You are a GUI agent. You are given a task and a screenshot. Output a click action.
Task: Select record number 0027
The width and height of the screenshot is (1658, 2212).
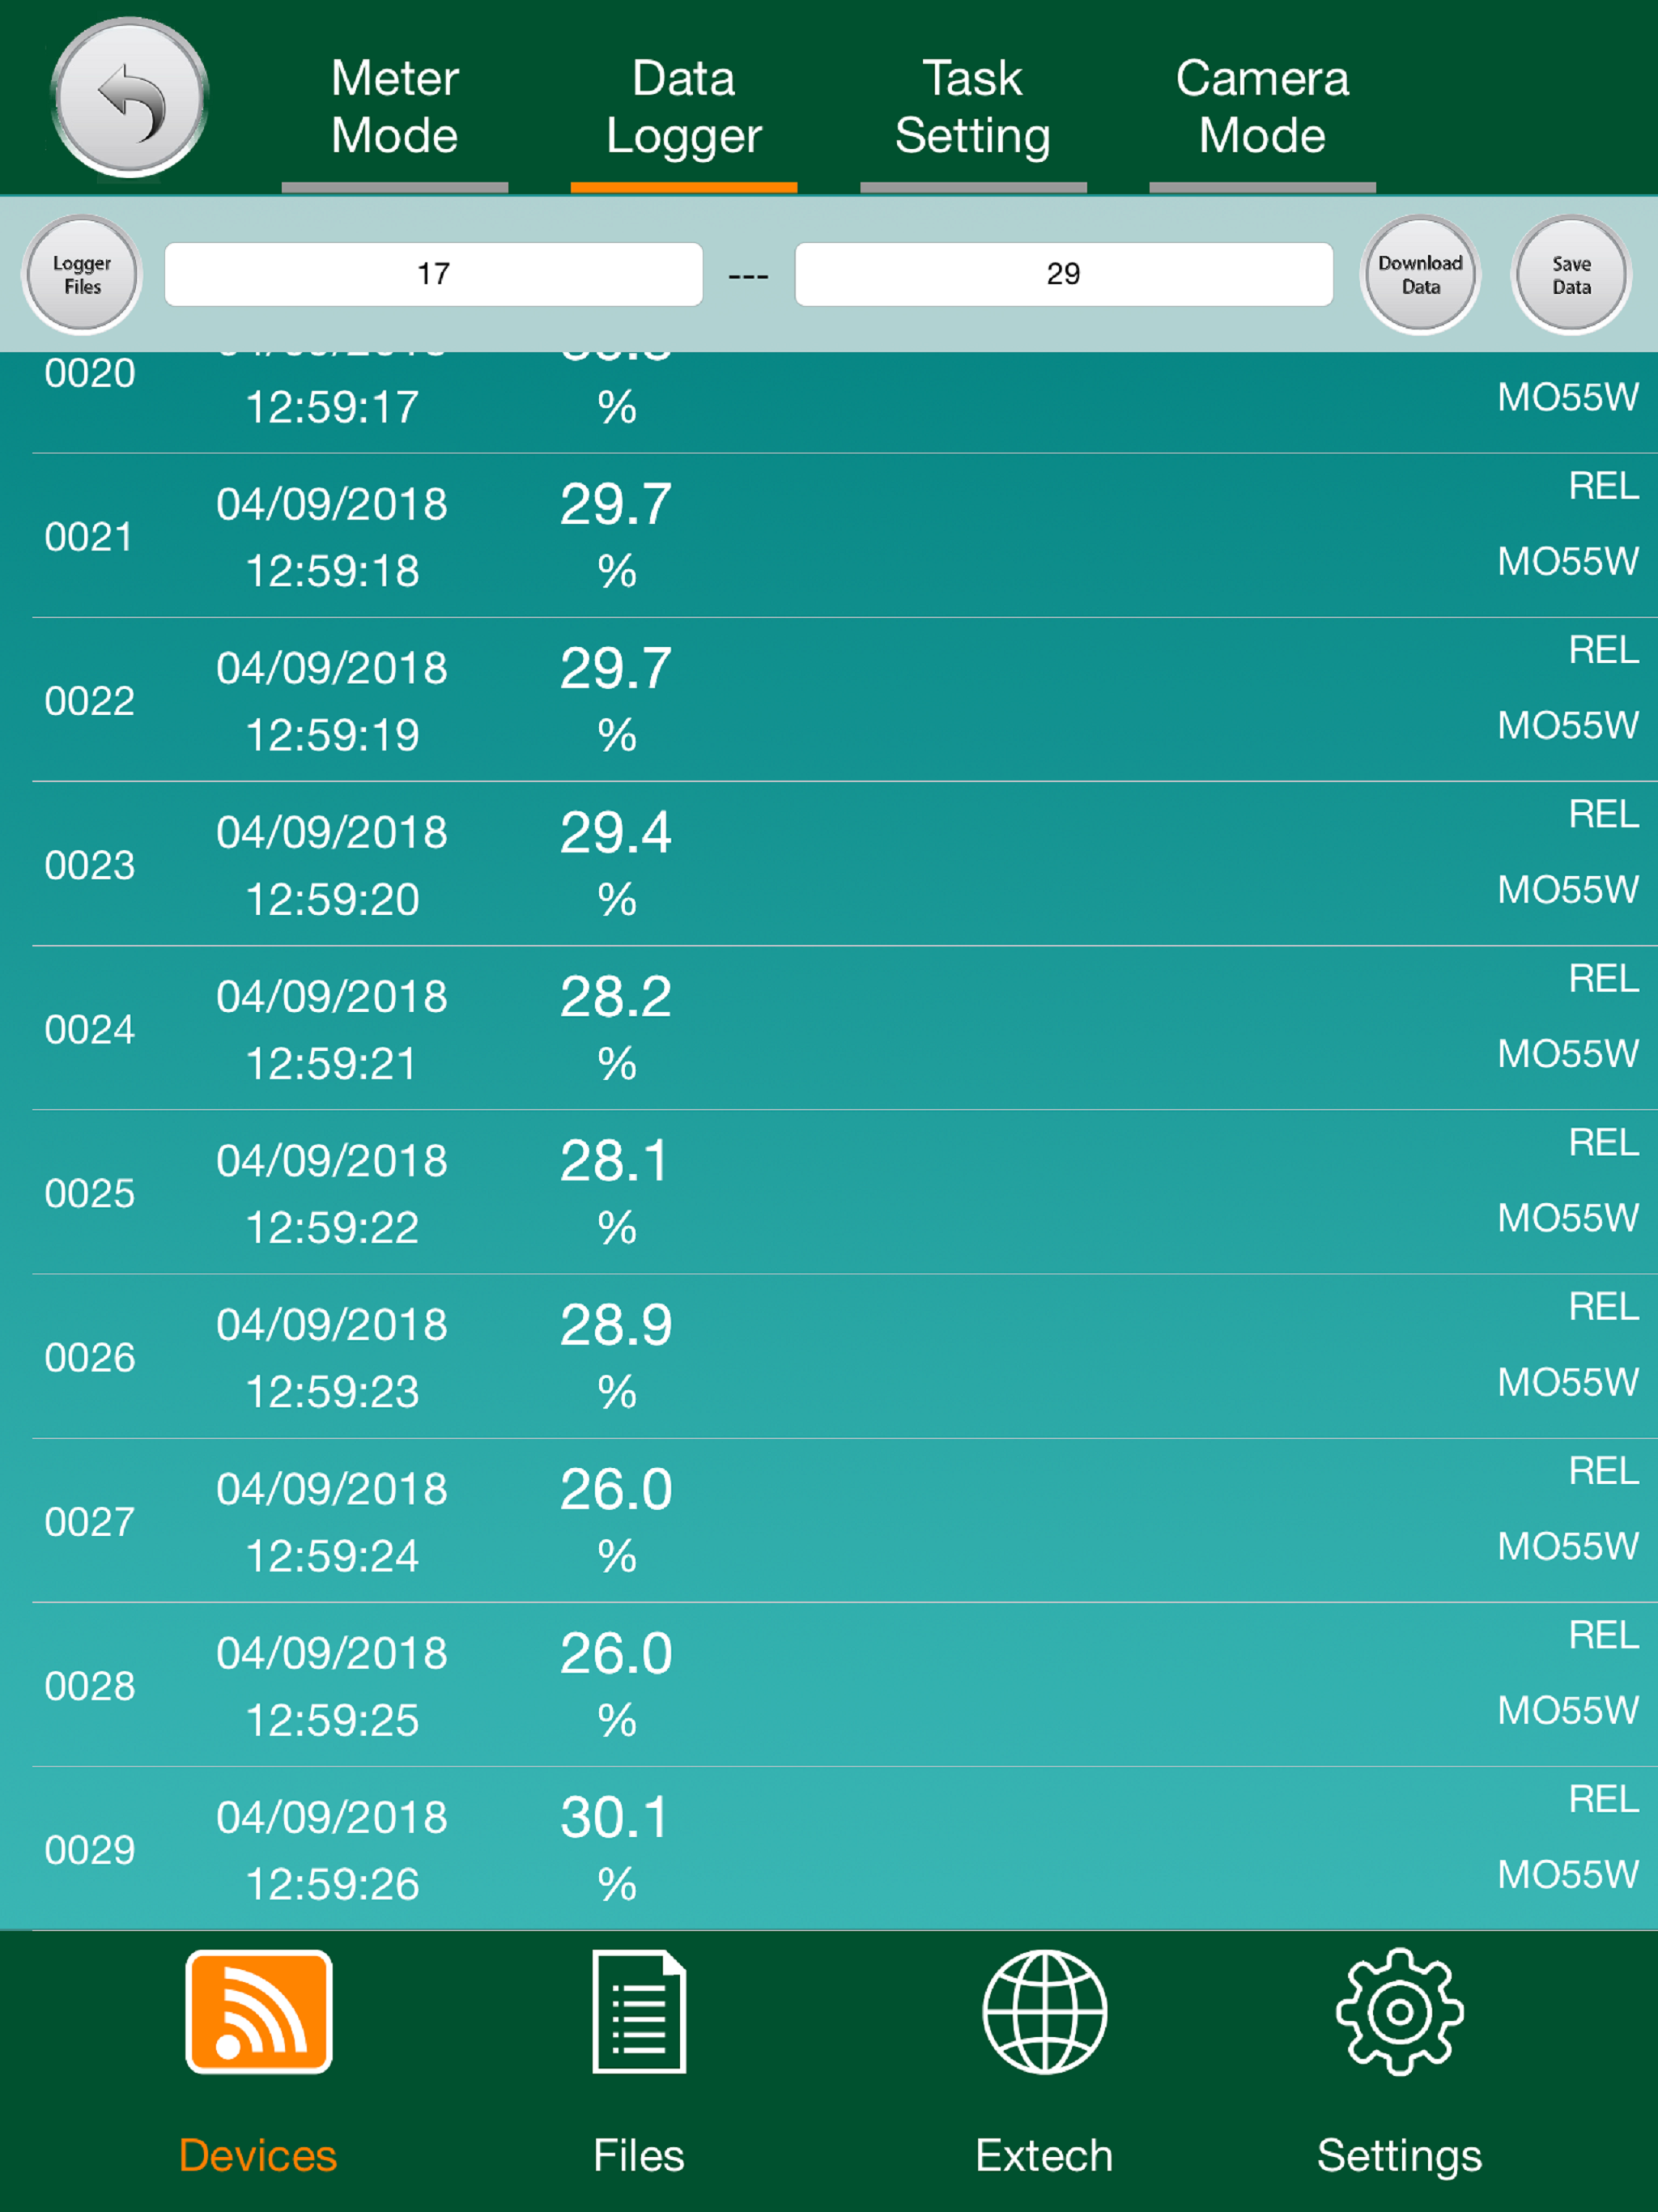(89, 1522)
